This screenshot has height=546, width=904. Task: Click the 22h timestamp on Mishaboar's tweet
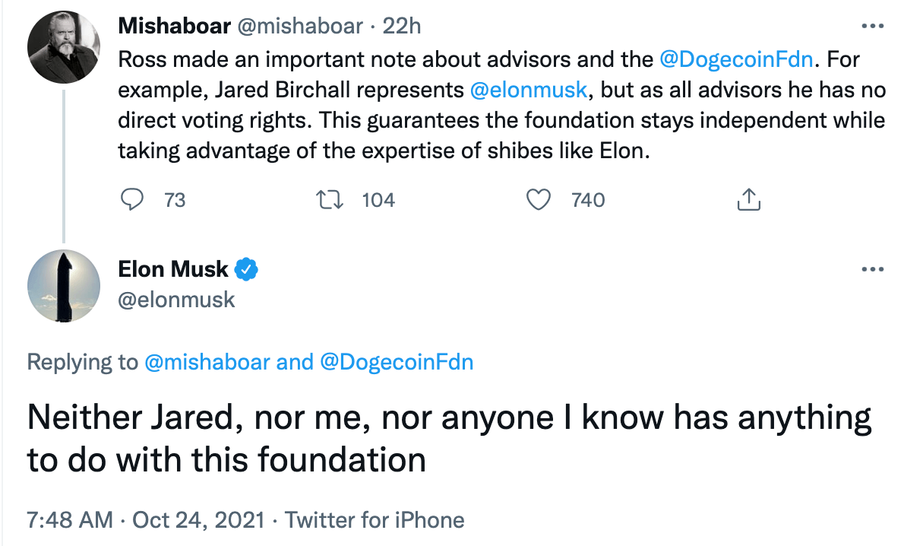(x=400, y=25)
